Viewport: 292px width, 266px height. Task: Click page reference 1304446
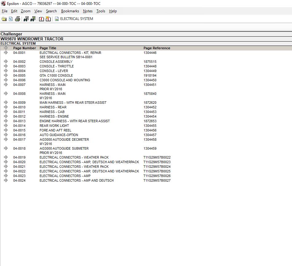pos(150,53)
